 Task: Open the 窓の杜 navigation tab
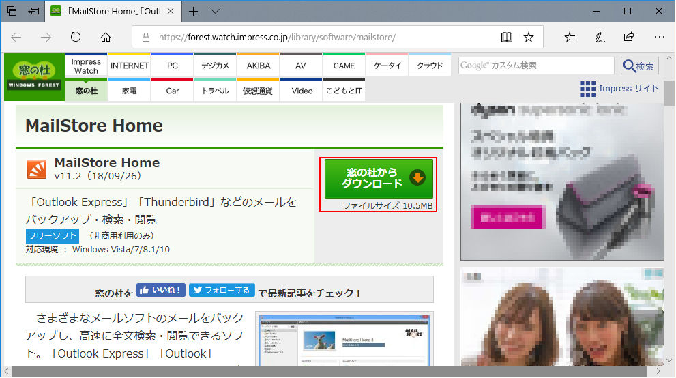click(86, 91)
